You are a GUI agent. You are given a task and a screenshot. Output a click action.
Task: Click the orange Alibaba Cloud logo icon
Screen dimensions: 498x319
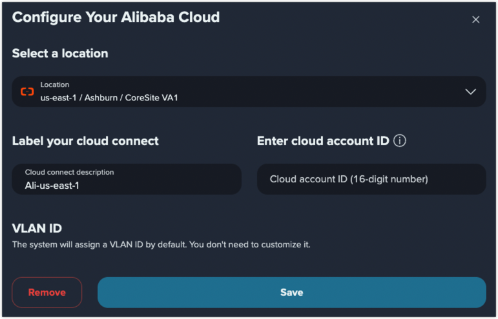(x=27, y=92)
